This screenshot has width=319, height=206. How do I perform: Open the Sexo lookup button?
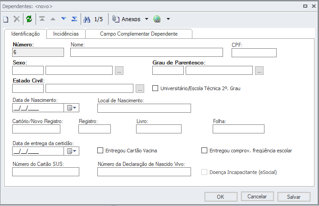click(x=119, y=71)
